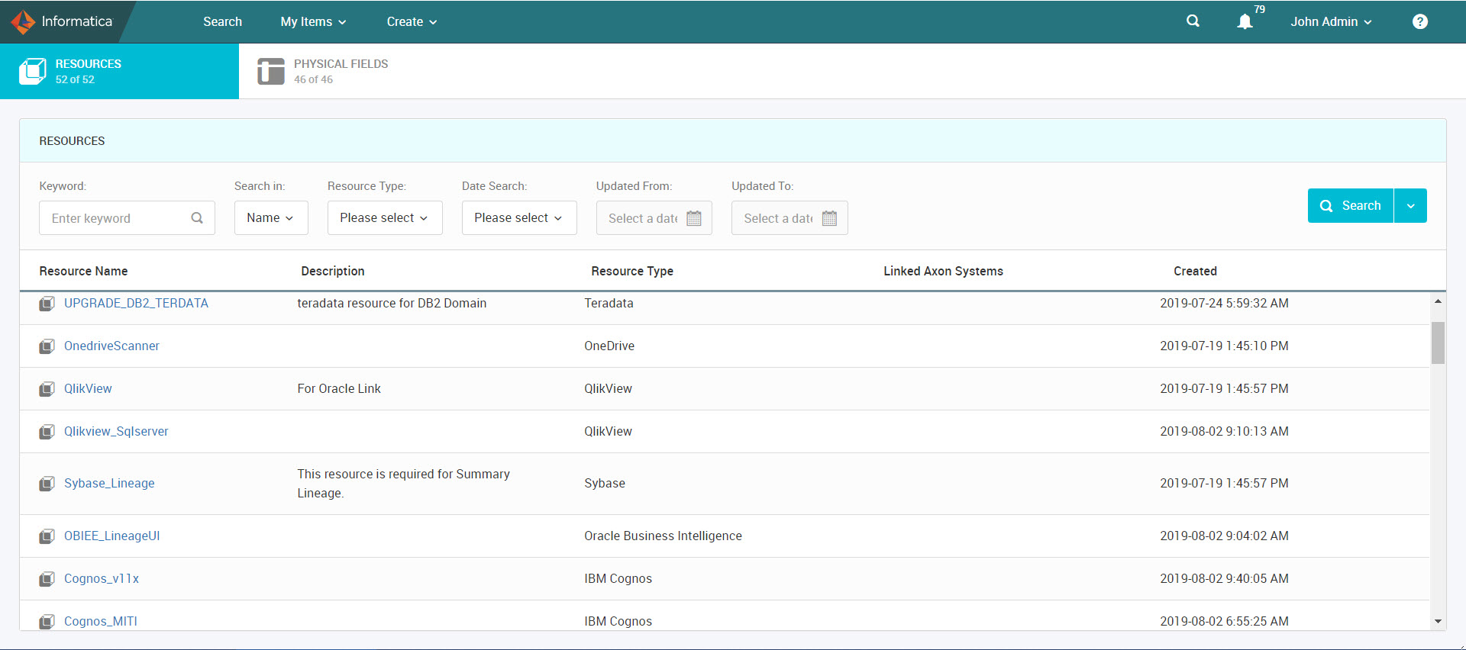Viewport: 1466px width, 650px height.
Task: Click the scrollbar down arrow
Action: 1438,622
